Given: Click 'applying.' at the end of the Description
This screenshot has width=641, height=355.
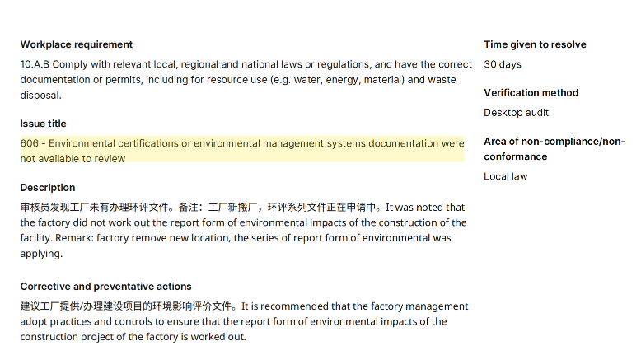Looking at the screenshot, I should (41, 254).
